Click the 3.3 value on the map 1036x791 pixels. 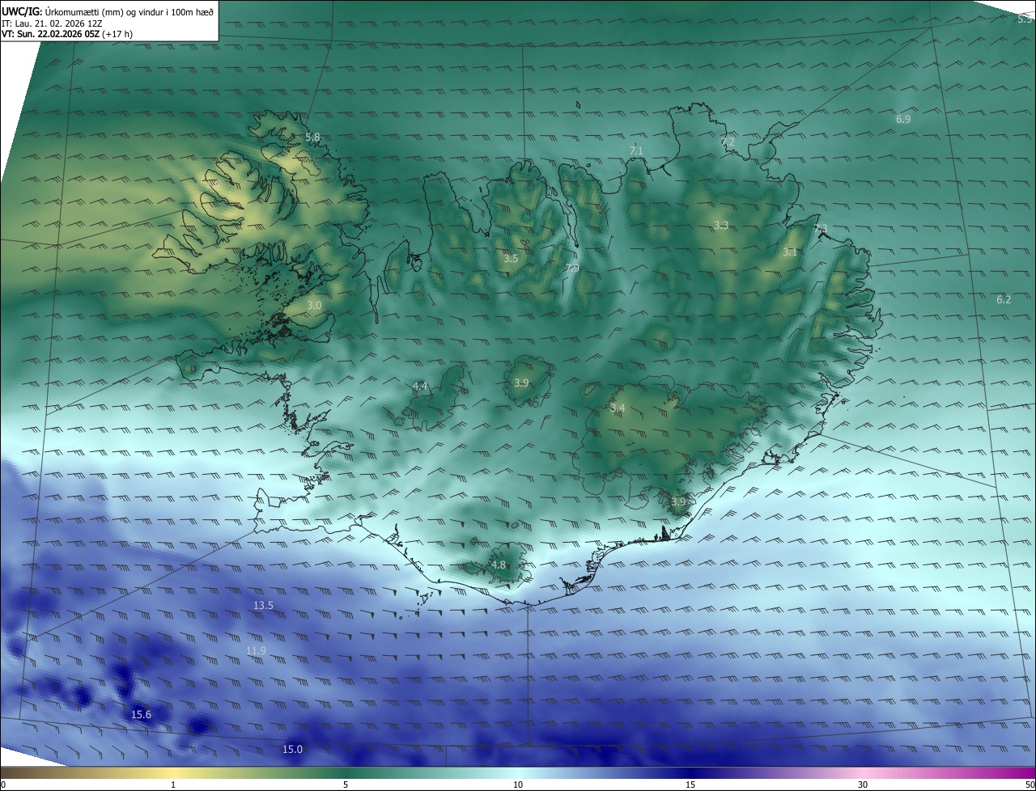[721, 225]
